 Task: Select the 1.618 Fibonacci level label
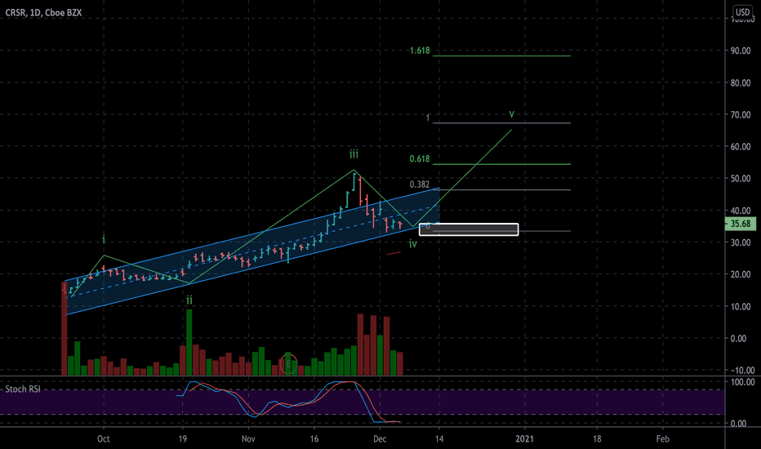(420, 51)
